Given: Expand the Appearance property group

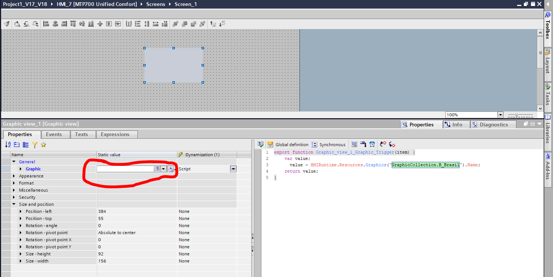Looking at the screenshot, I should point(14,176).
